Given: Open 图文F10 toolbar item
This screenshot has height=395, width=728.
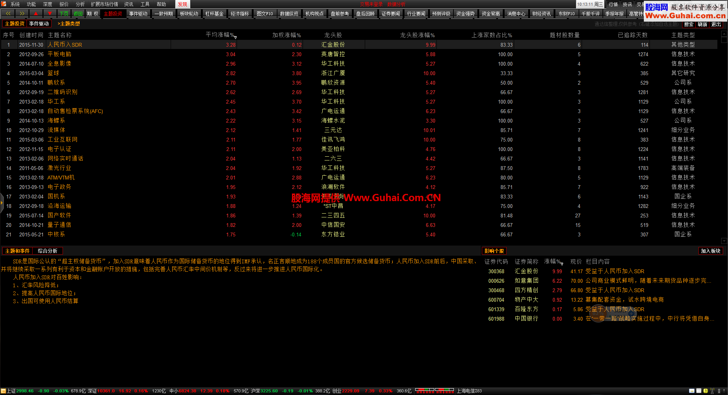Looking at the screenshot, I should point(265,14).
